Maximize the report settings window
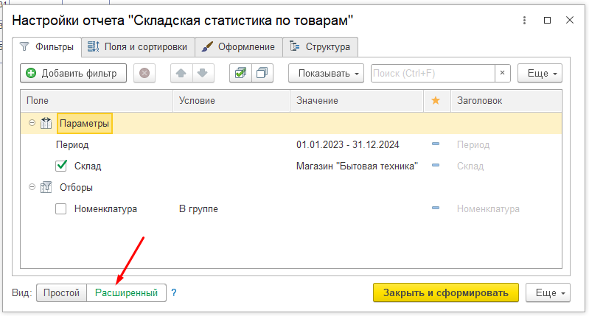 point(547,21)
